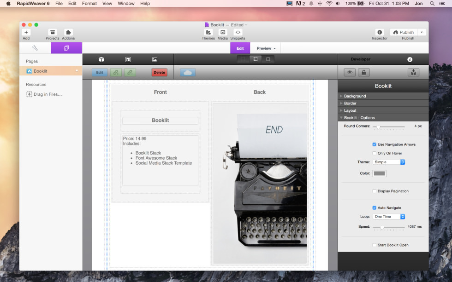452x282 pixels.
Task: Open the Notification Center icon
Action: (442, 3)
